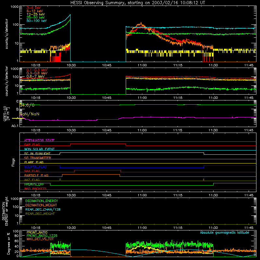
Task: Click the 11:45 tick label under decimation panel
Action: tap(249, 228)
